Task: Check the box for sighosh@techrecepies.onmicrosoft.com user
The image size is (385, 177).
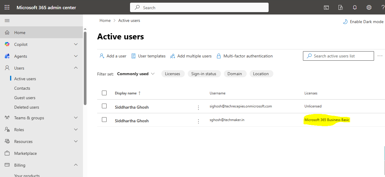Action: pyautogui.click(x=104, y=106)
